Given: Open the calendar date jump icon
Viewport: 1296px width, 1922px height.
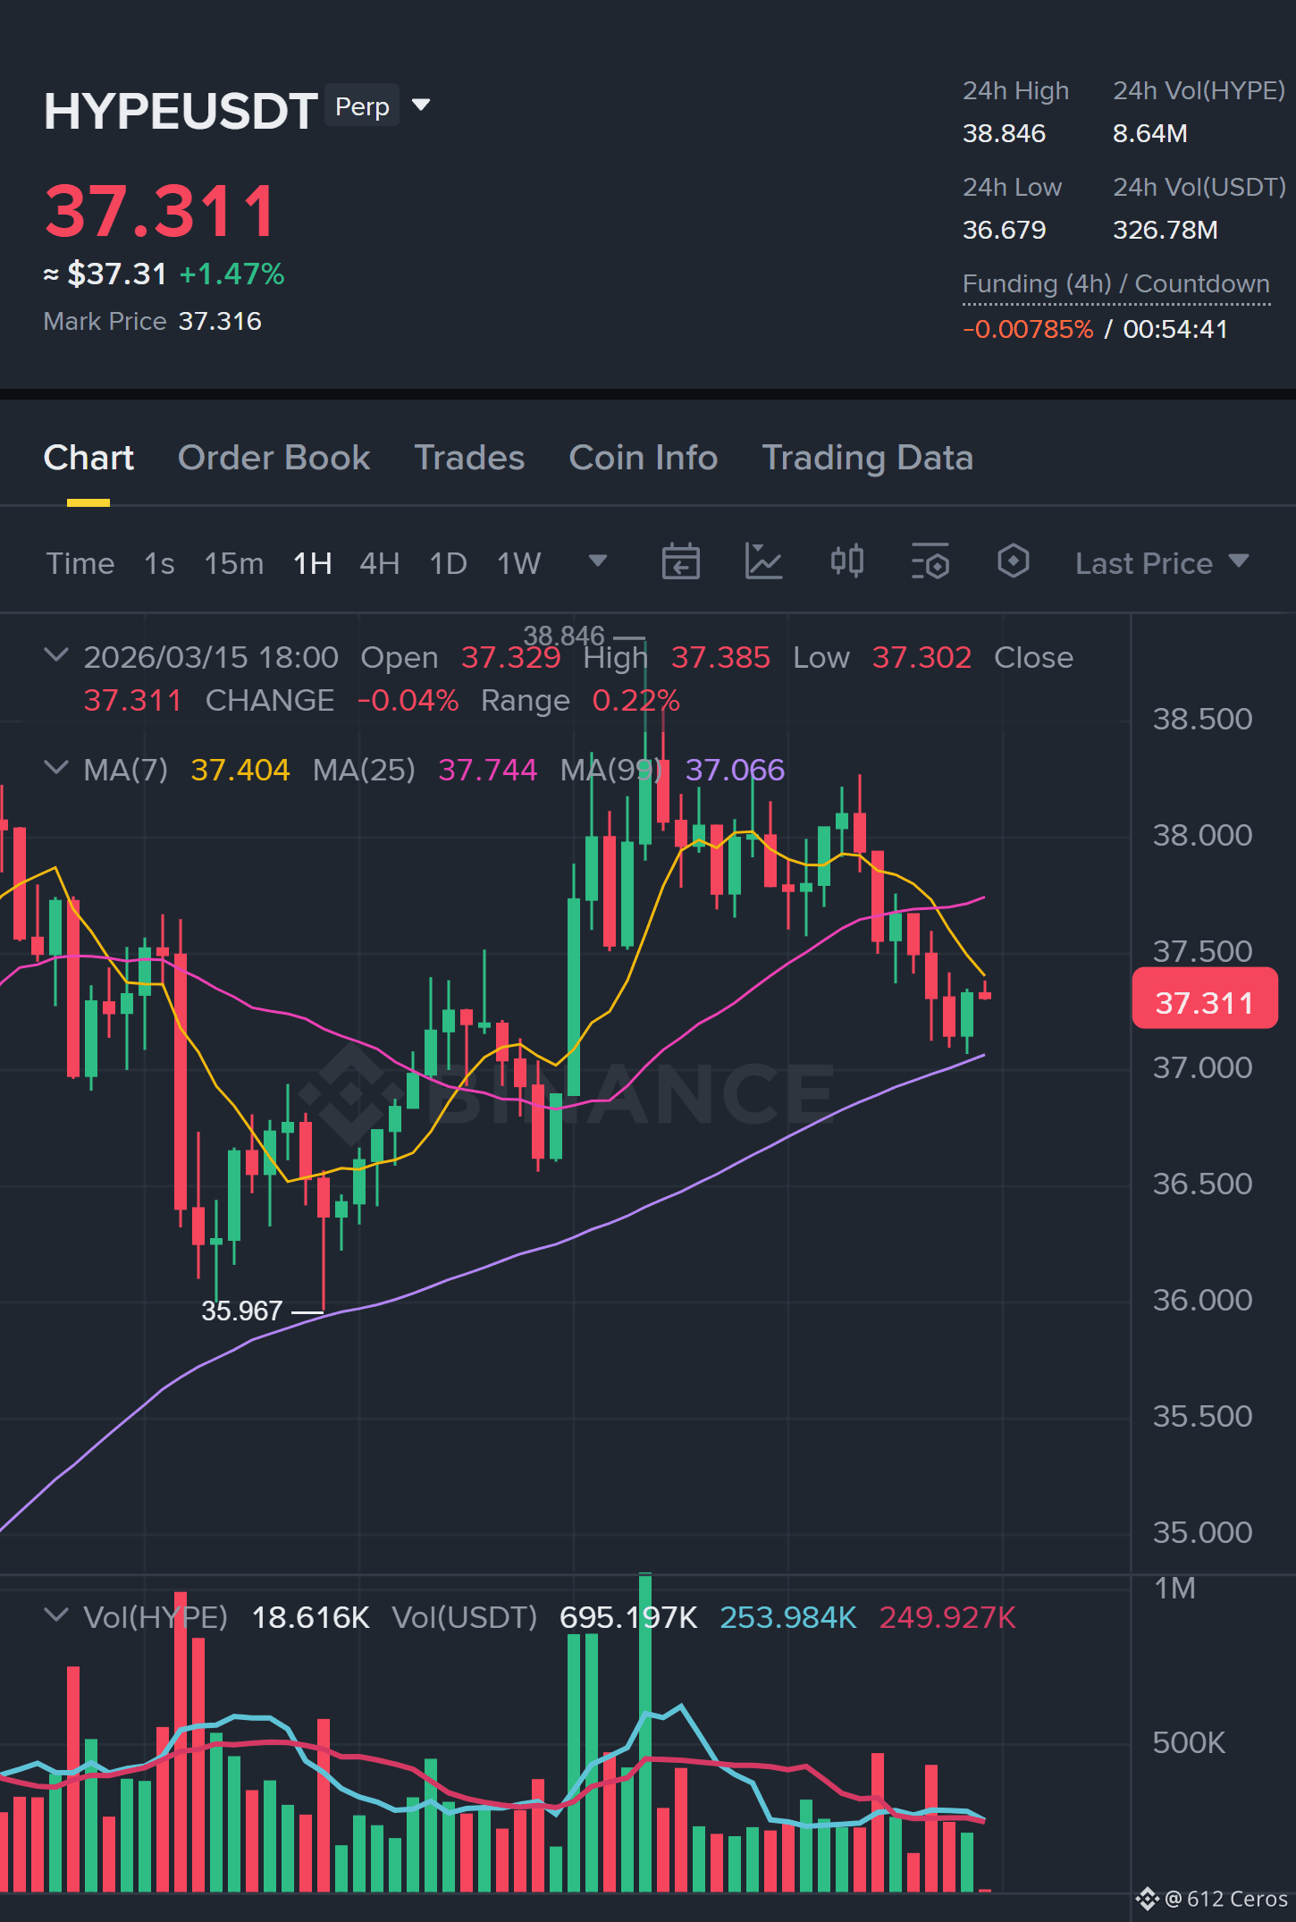Looking at the screenshot, I should 680,562.
